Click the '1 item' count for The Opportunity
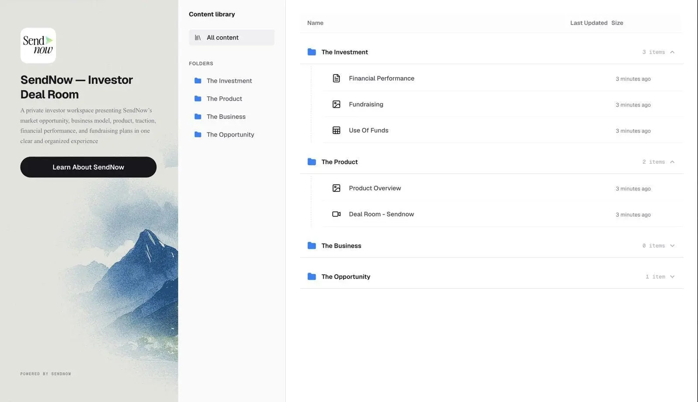This screenshot has height=402, width=698. (x=655, y=277)
